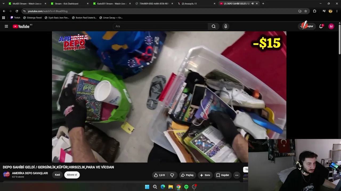Open the Twitch bookmark
Image resolution: width=341 pixels, height=191 pixels.
pyautogui.click(x=15, y=18)
